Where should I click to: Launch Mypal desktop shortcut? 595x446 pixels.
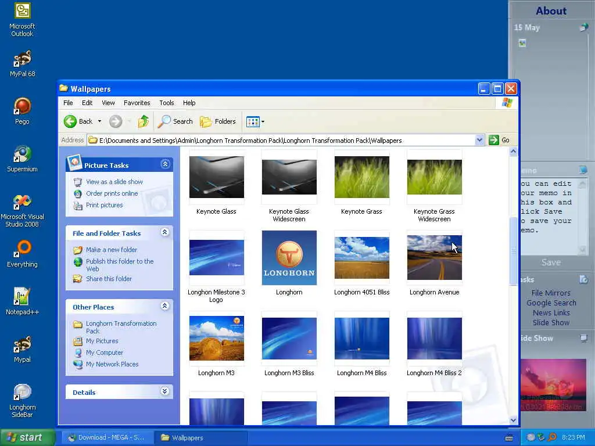pos(22,349)
